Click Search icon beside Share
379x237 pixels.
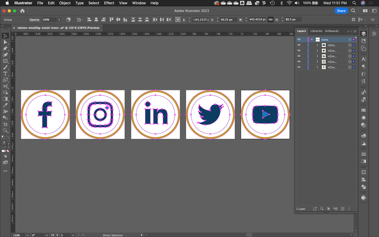pos(353,11)
